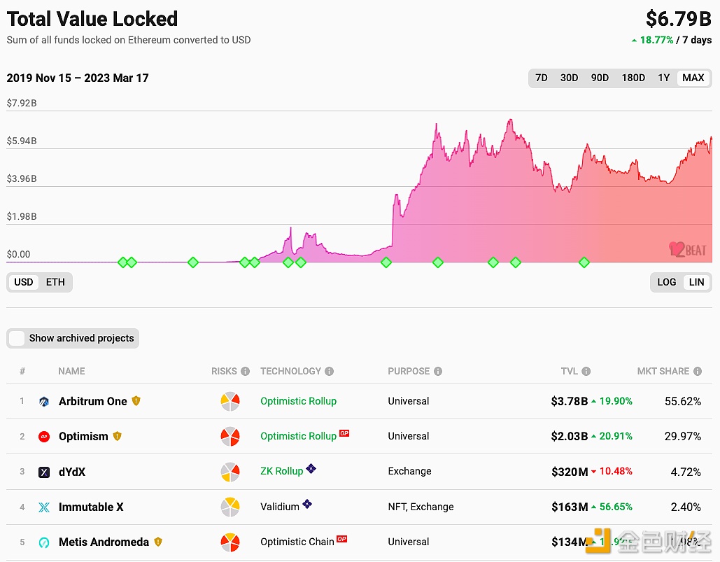This screenshot has height=562, width=720.
Task: Select the 7D time range
Action: (541, 78)
